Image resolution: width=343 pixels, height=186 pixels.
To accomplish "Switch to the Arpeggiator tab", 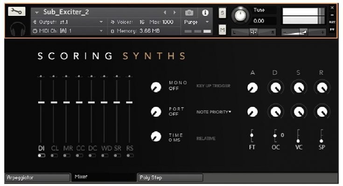I will click(x=36, y=178).
